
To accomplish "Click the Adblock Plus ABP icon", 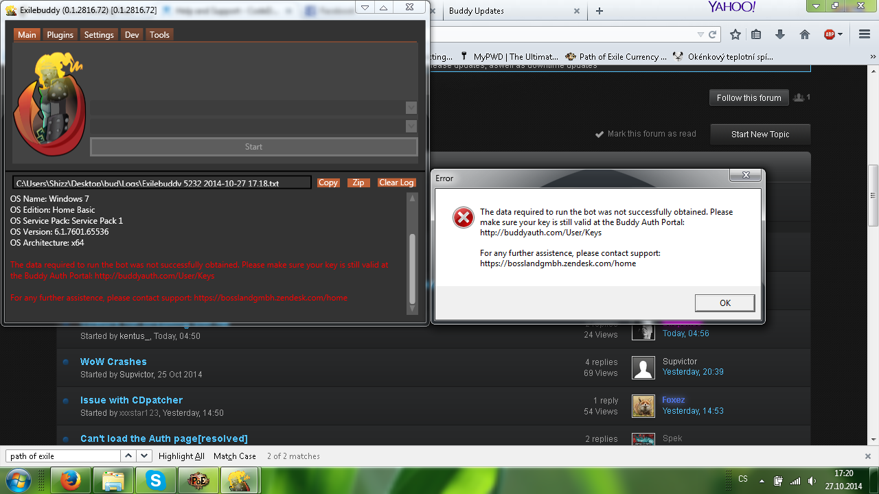I will [x=830, y=34].
